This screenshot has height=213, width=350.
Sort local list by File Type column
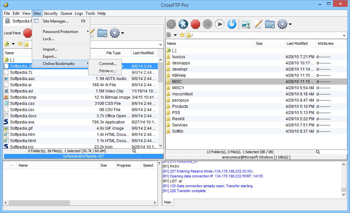[118, 53]
